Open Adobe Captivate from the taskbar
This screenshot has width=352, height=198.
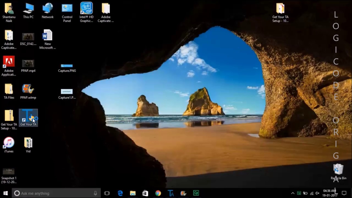click(x=196, y=193)
